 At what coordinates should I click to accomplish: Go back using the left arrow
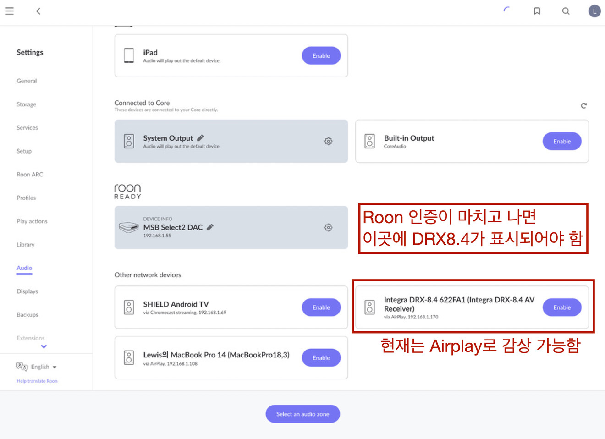point(38,11)
